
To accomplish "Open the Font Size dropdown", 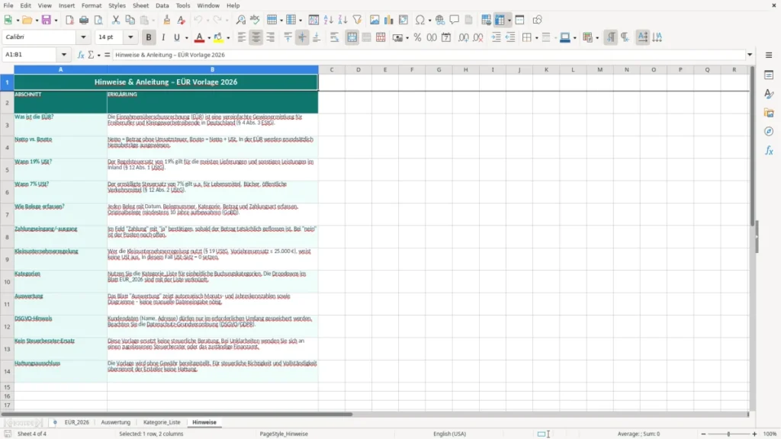I will click(130, 37).
